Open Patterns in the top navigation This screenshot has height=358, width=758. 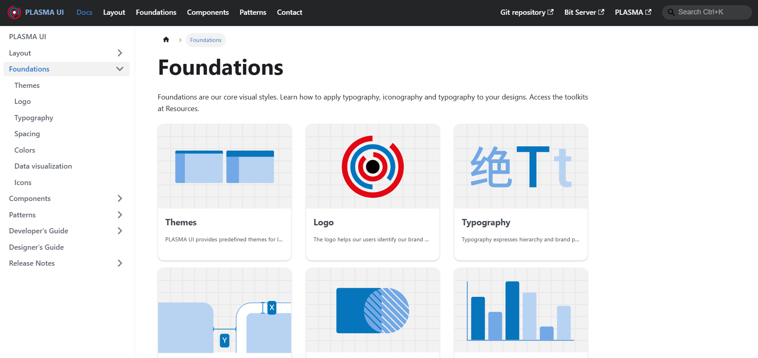(x=253, y=12)
